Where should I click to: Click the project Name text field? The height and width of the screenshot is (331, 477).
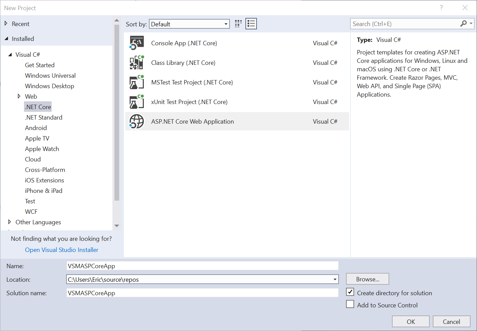tap(202, 266)
